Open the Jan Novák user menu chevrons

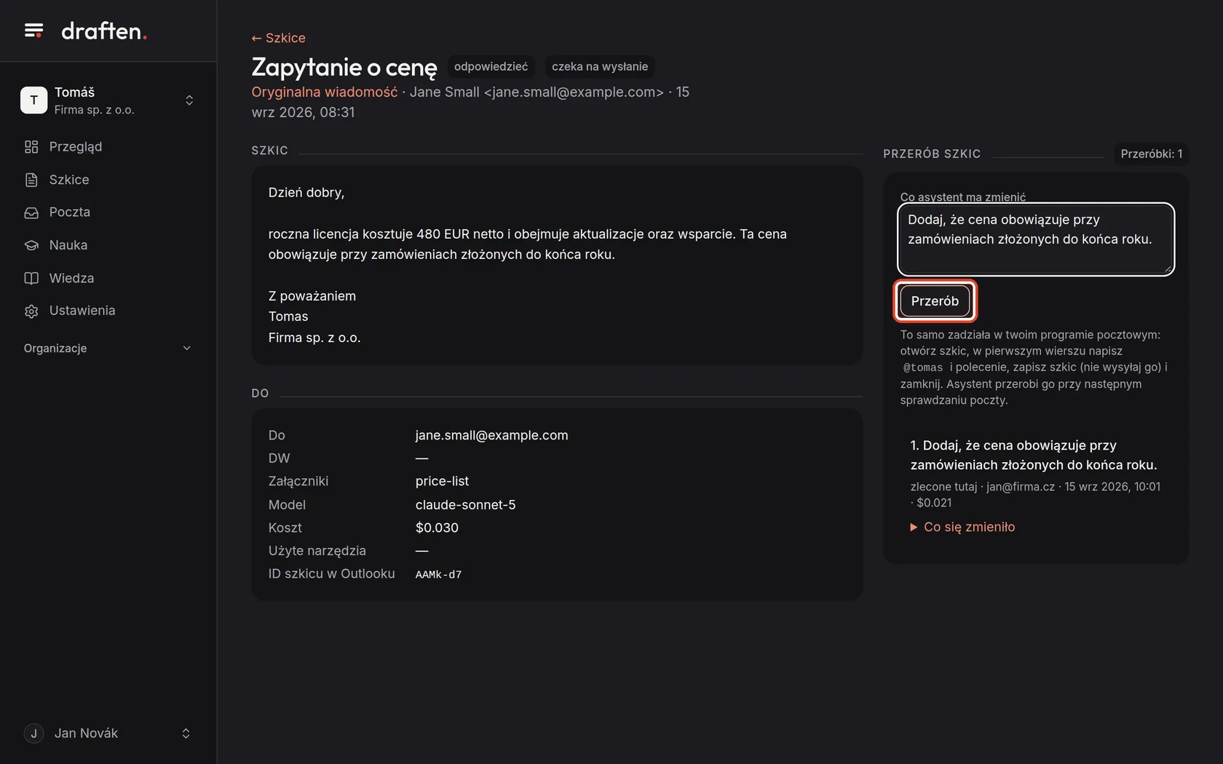tap(186, 733)
